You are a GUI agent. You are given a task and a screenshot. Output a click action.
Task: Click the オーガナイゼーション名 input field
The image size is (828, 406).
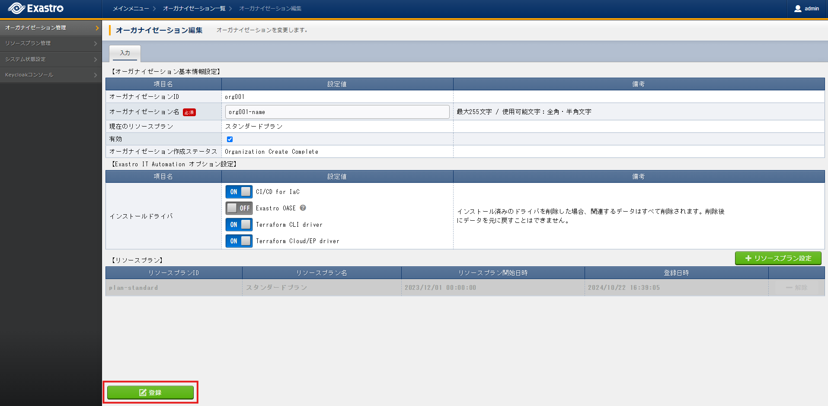click(x=337, y=112)
